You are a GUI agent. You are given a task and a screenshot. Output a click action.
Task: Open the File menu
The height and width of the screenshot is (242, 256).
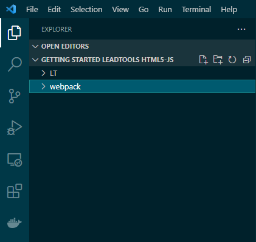point(32,9)
